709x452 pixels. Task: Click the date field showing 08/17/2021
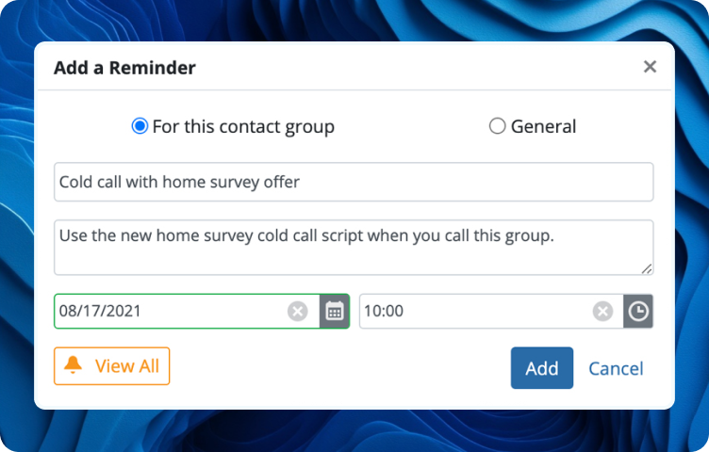(170, 311)
